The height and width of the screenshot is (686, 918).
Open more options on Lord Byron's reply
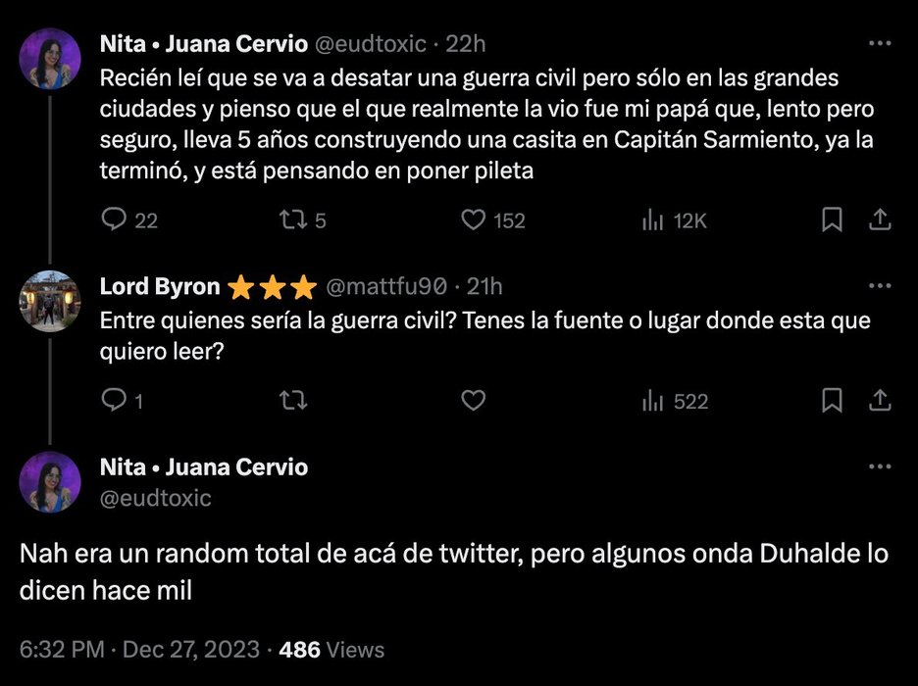[x=880, y=287]
